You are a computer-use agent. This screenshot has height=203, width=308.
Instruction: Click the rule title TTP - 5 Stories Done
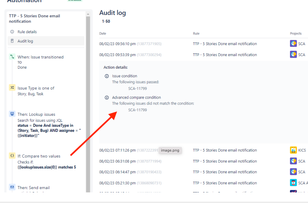pos(34,19)
